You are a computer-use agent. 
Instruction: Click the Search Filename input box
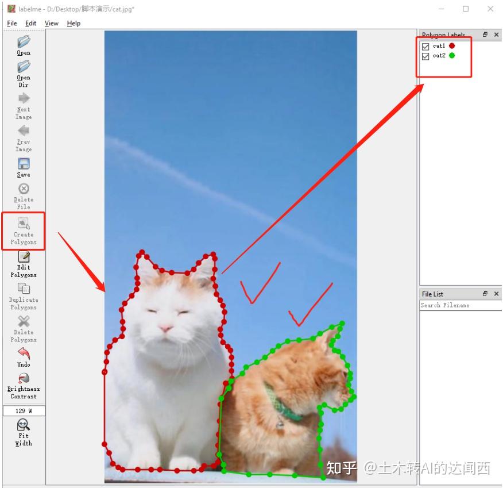(459, 305)
